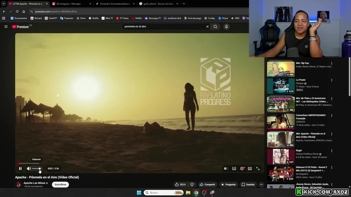Open the Traductor bookmark
The image size is (351, 197).
pos(67,18)
